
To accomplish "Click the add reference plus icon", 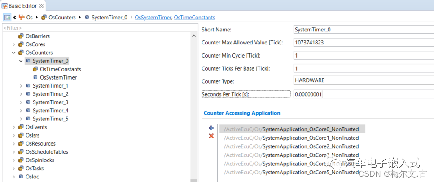I will pos(211,128).
